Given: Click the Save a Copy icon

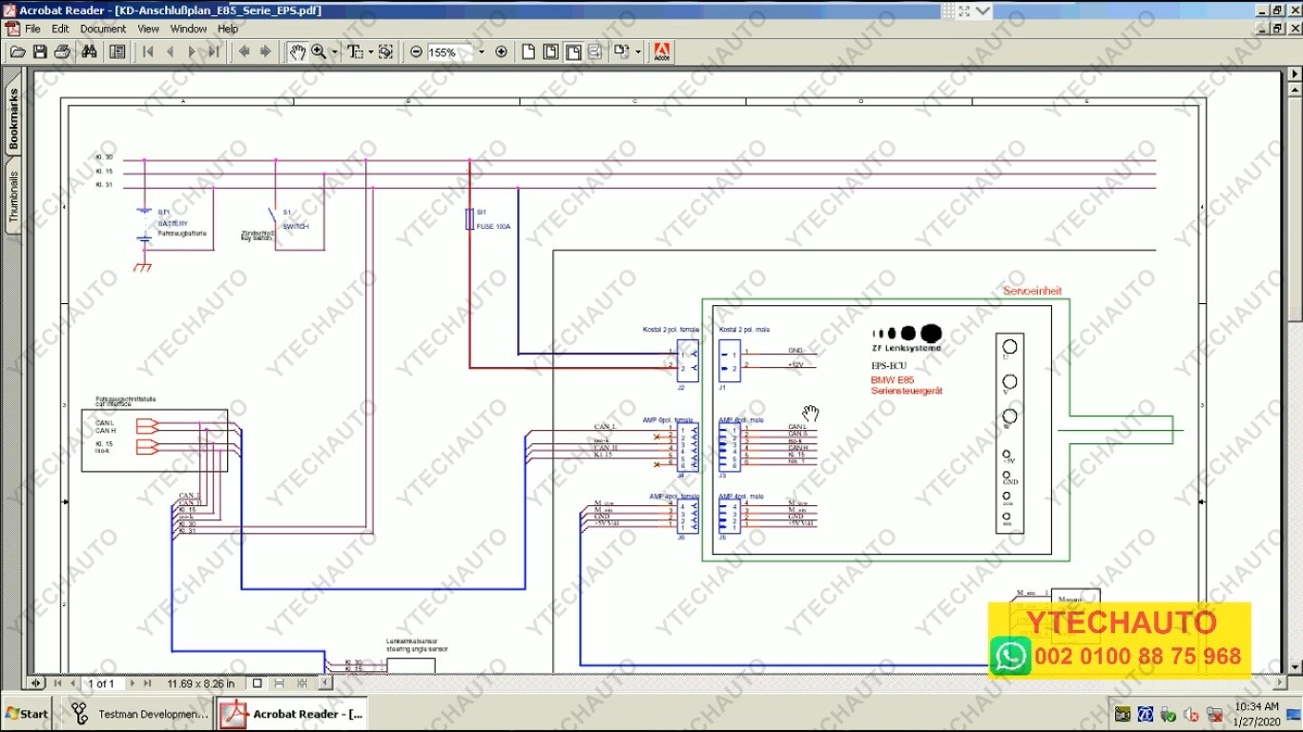Looking at the screenshot, I should 40,51.
